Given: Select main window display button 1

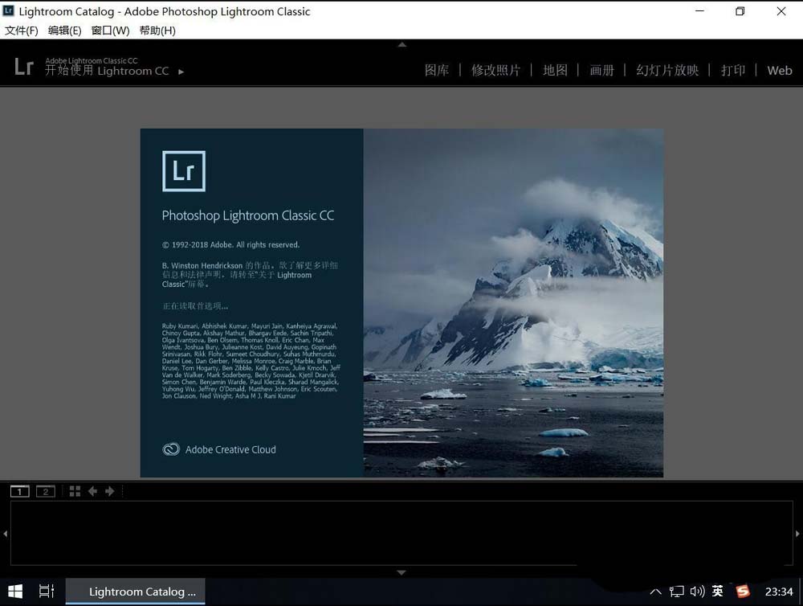Looking at the screenshot, I should coord(20,492).
